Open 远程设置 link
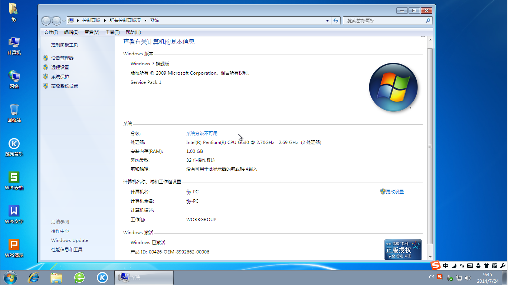Screen dimensions: 508x285 point(60,68)
